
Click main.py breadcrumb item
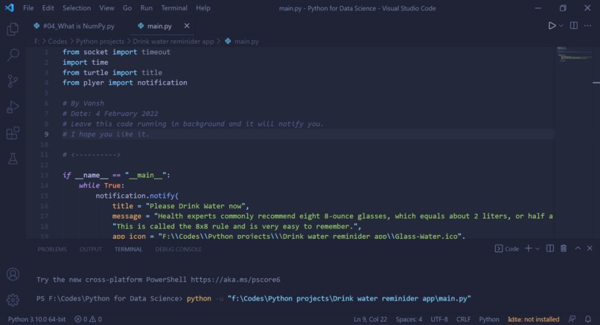pyautogui.click(x=242, y=42)
